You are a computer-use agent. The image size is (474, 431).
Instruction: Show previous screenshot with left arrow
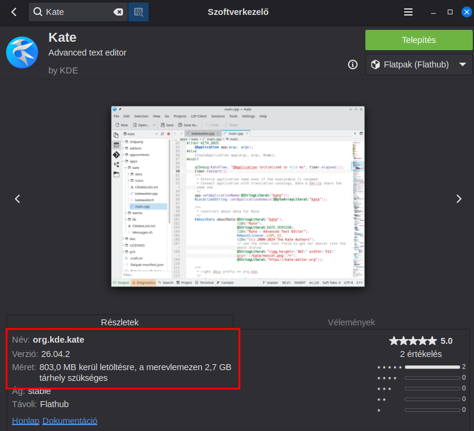(17, 199)
